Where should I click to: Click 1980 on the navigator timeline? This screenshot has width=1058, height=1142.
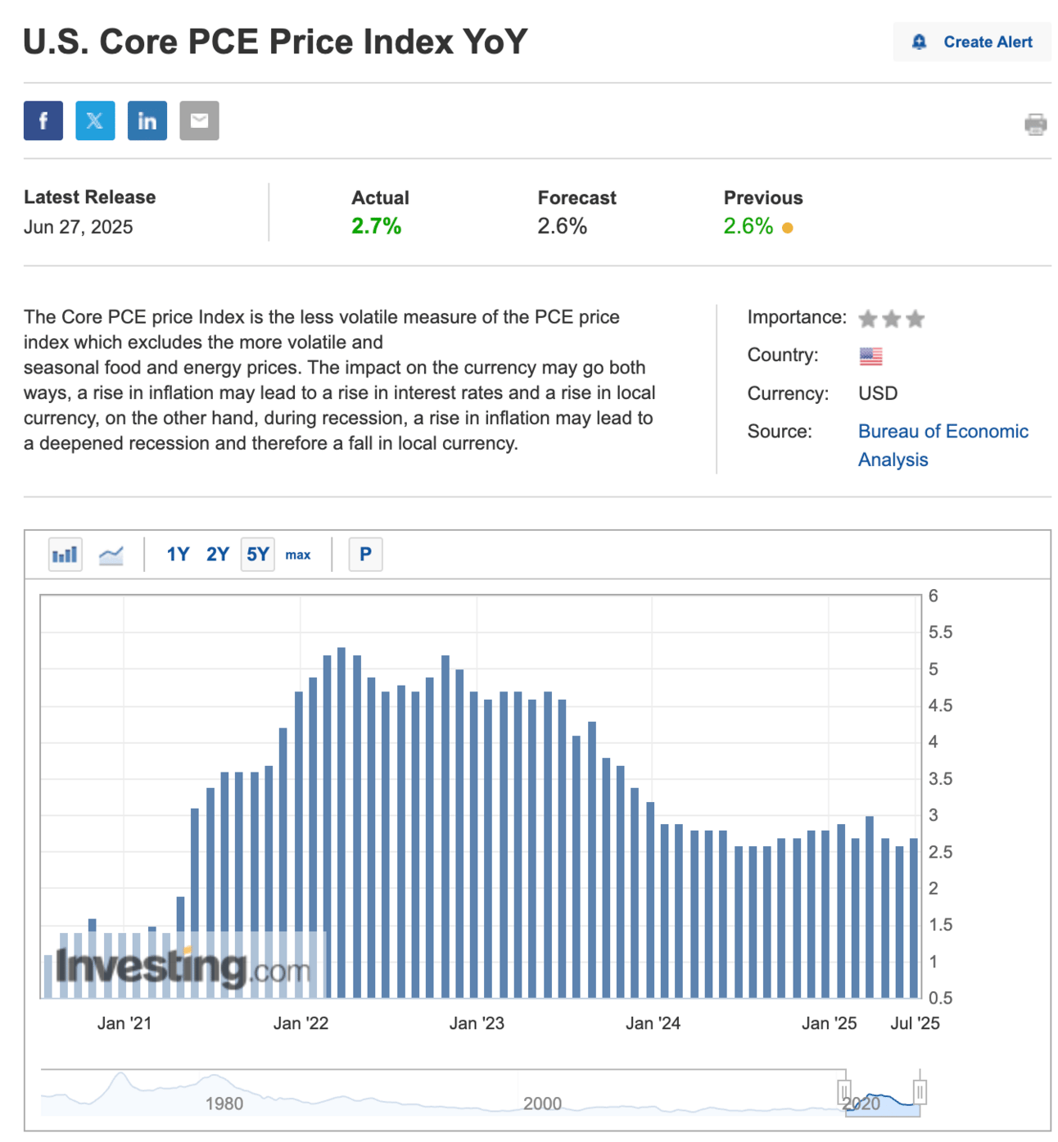(x=224, y=1103)
